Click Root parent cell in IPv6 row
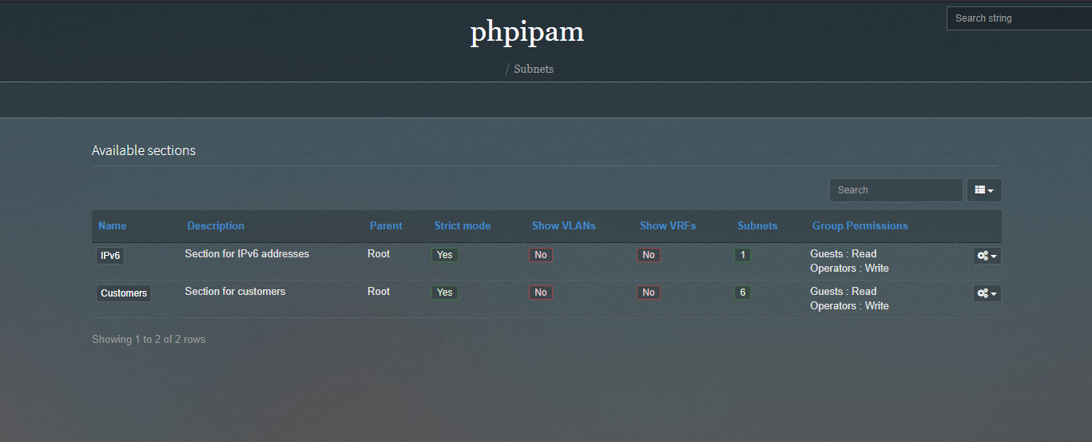This screenshot has height=442, width=1092. click(379, 253)
